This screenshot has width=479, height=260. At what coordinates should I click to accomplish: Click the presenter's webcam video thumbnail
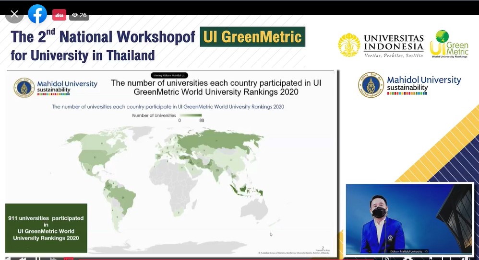click(409, 219)
